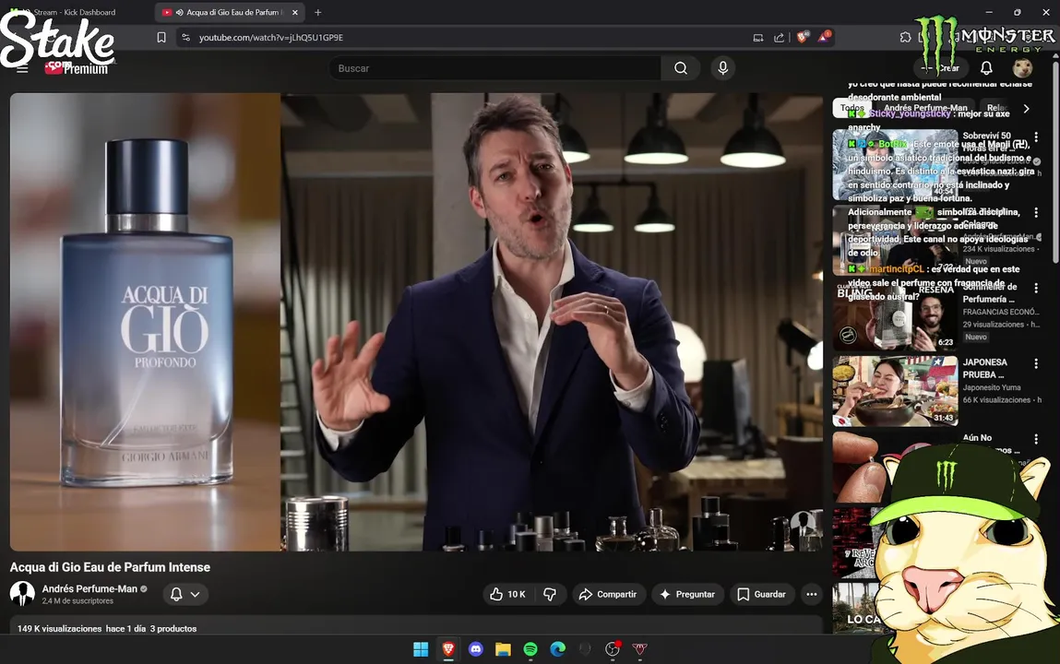Screen dimensions: 1060x664
Task: Open the Sobreviví 50 video thumbnail
Action: click(x=895, y=164)
